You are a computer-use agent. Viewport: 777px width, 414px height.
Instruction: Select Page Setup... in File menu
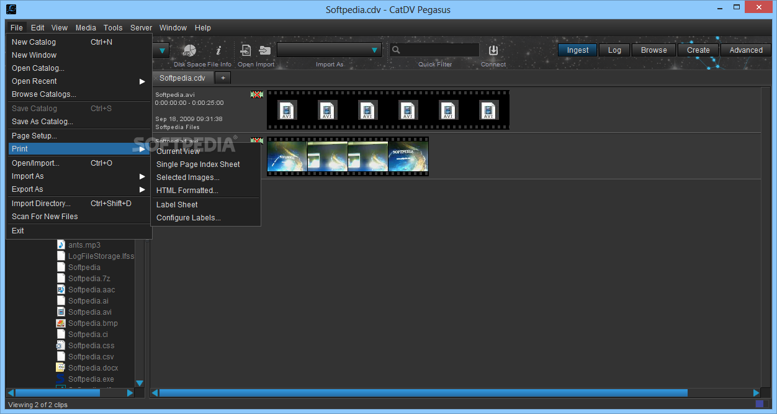click(x=79, y=136)
